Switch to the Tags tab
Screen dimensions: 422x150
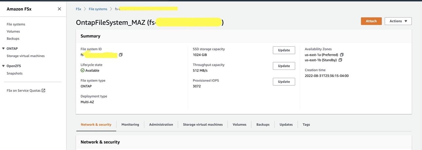coord(306,125)
